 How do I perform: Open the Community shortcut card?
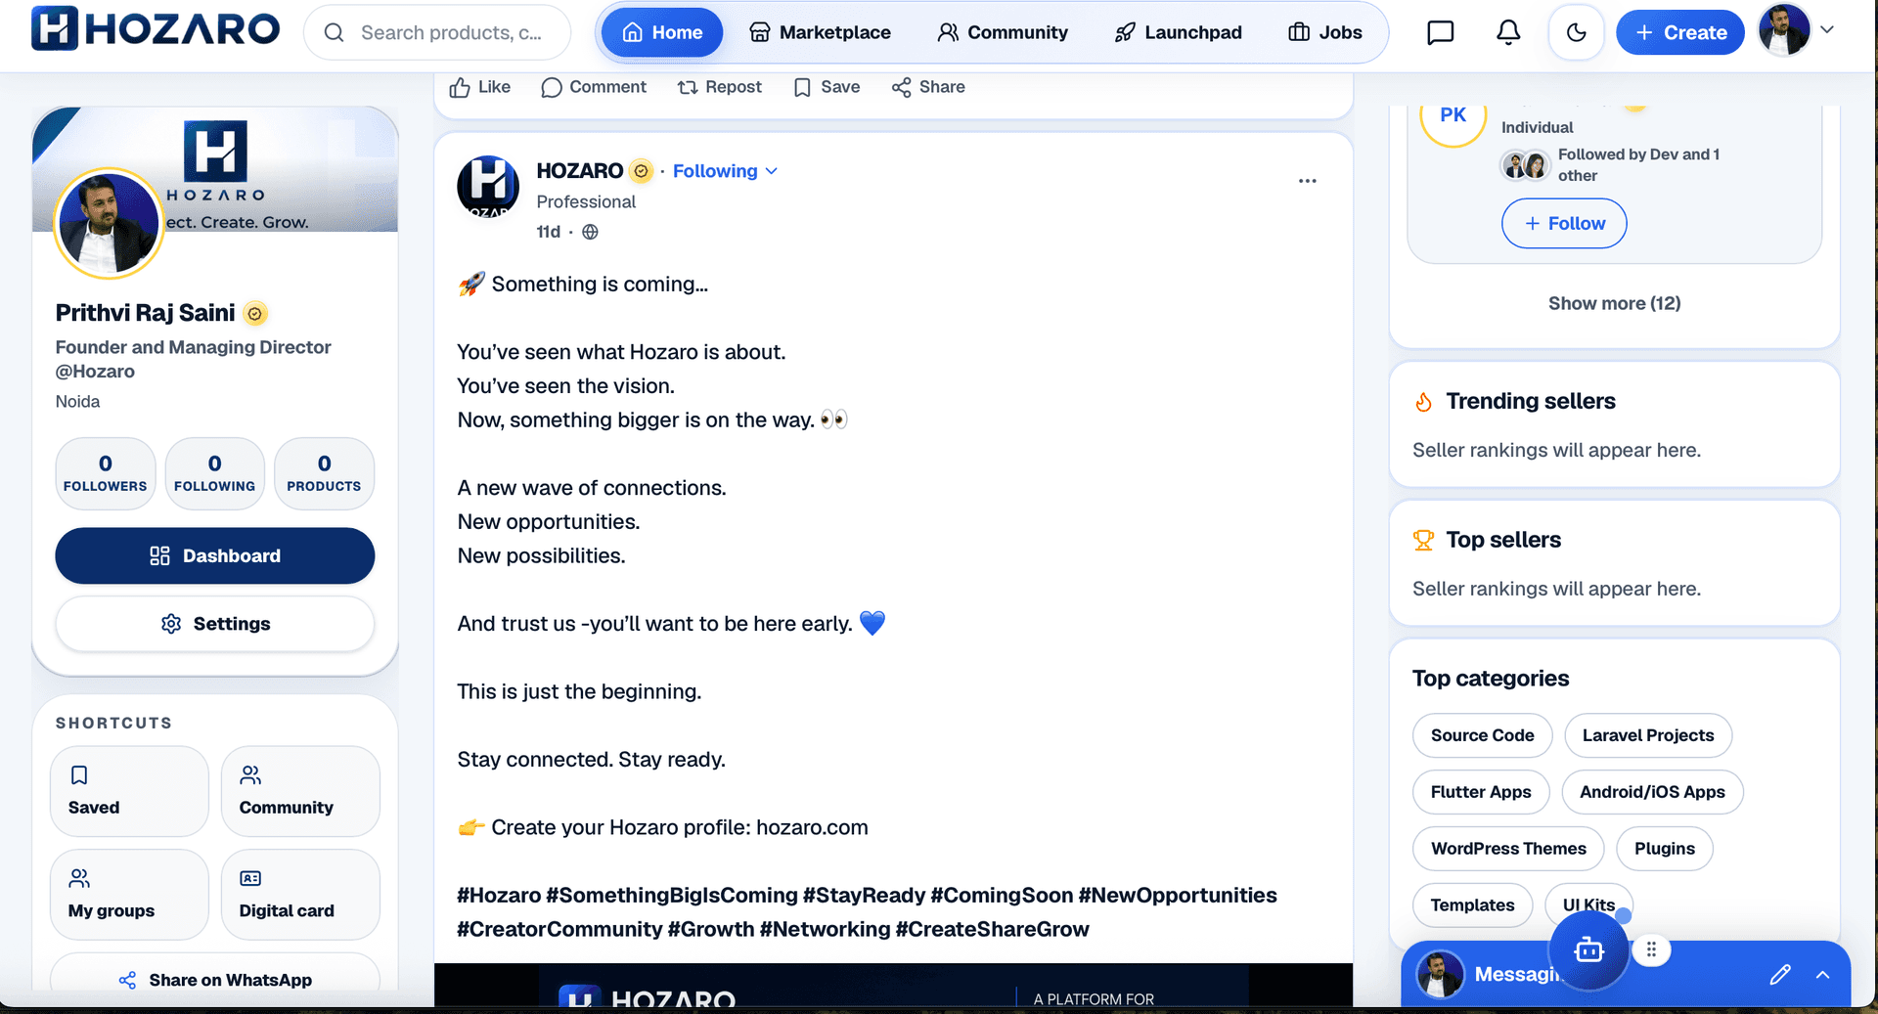[x=300, y=791]
